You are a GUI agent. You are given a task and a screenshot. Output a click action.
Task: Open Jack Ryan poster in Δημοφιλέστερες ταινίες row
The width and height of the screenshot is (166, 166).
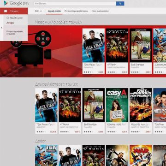tap(46, 105)
